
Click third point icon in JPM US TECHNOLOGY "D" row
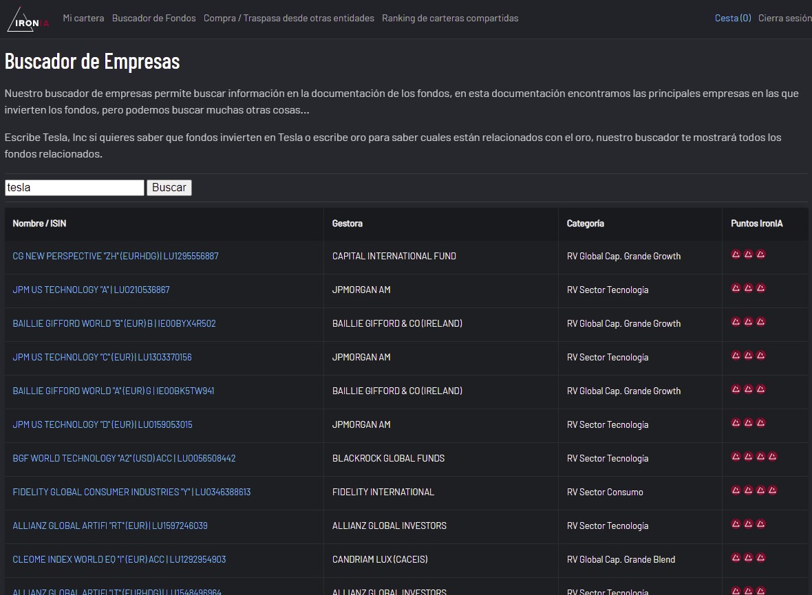(760, 422)
